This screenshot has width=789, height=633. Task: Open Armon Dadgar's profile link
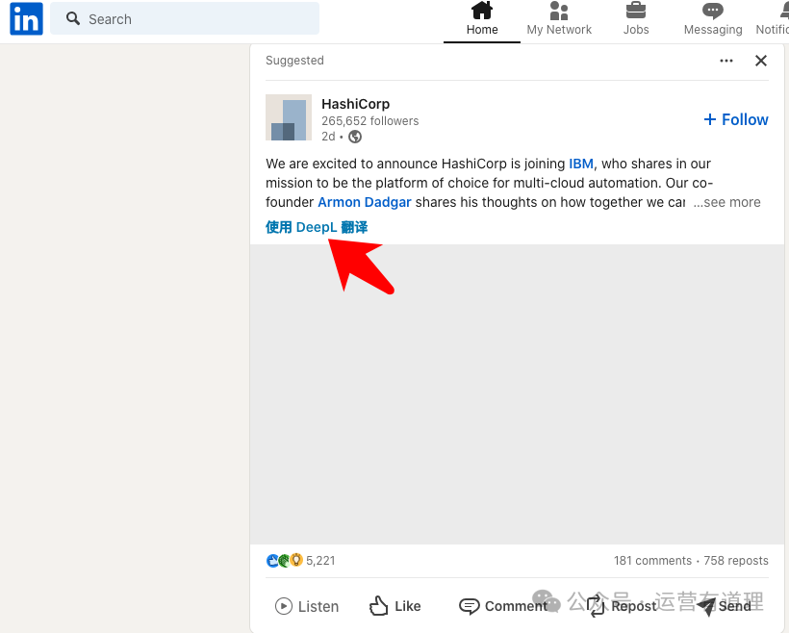[x=365, y=202]
